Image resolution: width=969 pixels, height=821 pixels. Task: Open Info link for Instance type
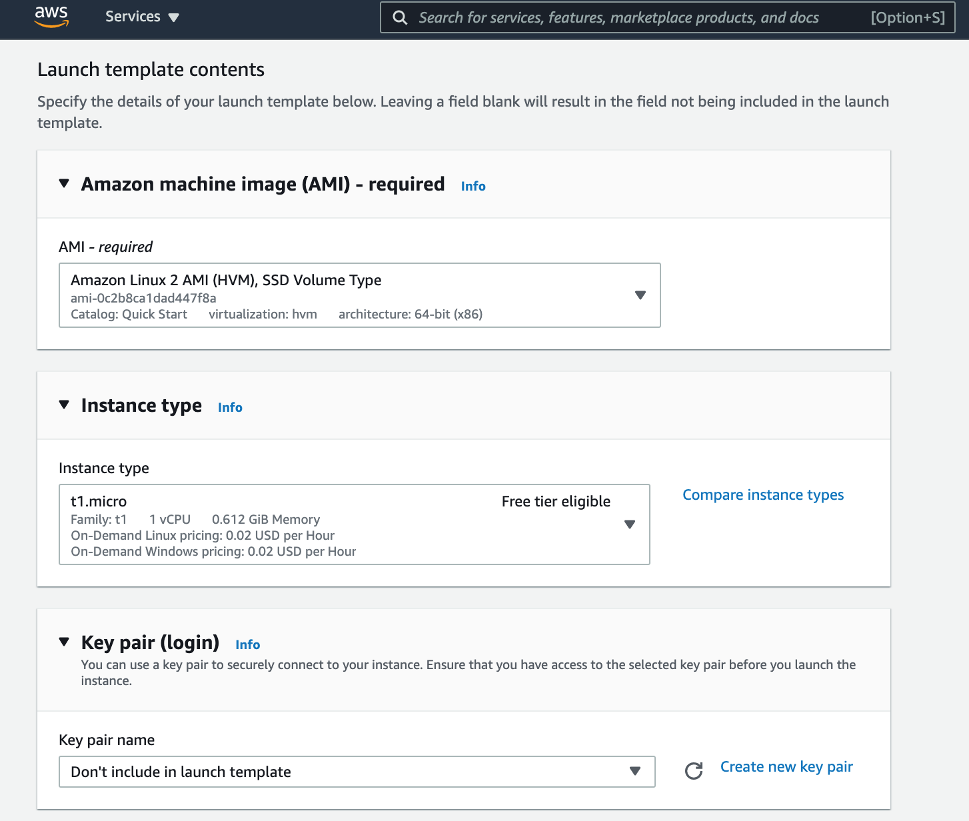[x=230, y=408]
